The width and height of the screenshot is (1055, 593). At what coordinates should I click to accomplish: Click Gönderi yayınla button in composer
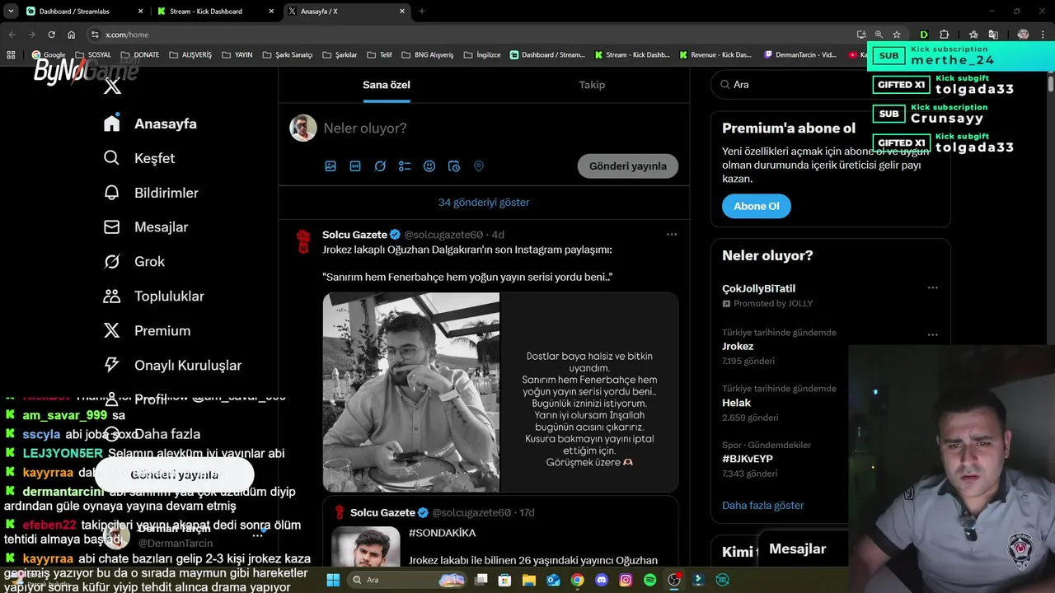(x=628, y=166)
